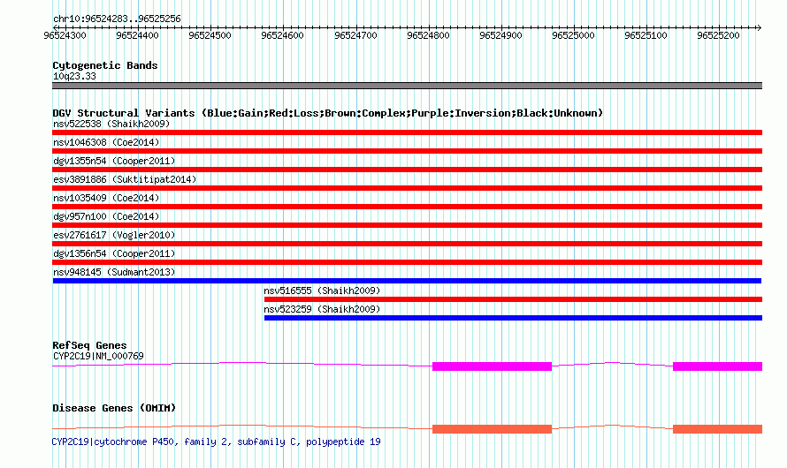This screenshot has width=787, height=468.
Task: Click the Disease Genes (OMIM) track title
Action: pyautogui.click(x=114, y=408)
